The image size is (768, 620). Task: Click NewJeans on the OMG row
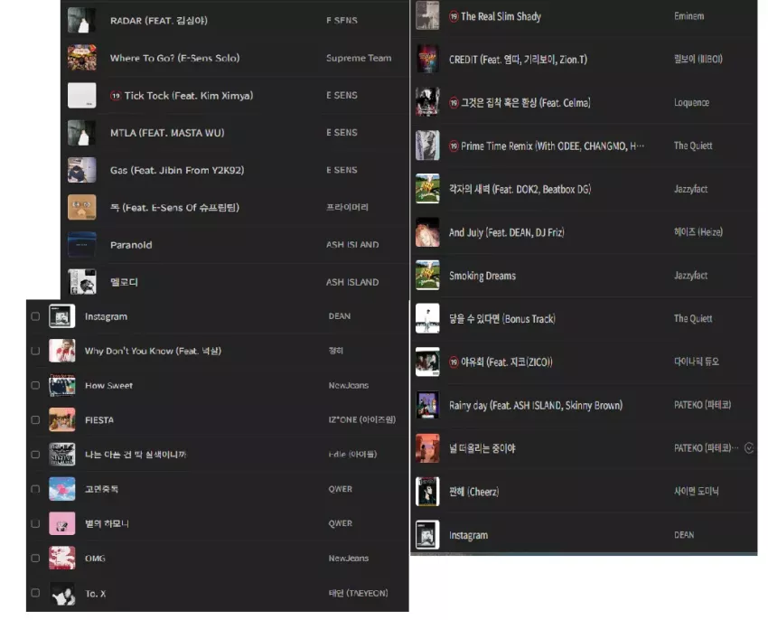pyautogui.click(x=348, y=559)
